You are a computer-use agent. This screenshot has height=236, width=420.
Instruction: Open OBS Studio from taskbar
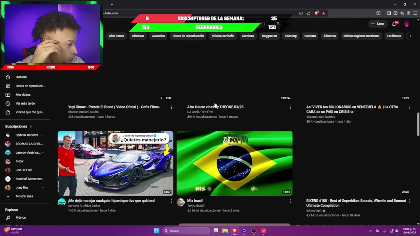[x=254, y=231]
